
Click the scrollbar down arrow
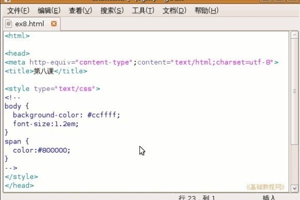[293, 187]
